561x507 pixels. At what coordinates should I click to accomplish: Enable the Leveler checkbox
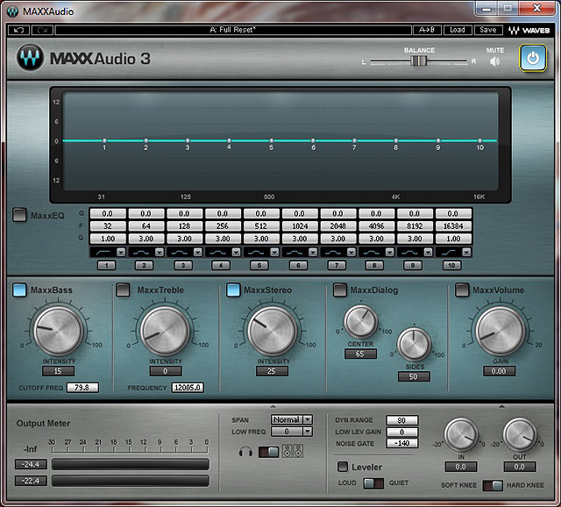(343, 467)
